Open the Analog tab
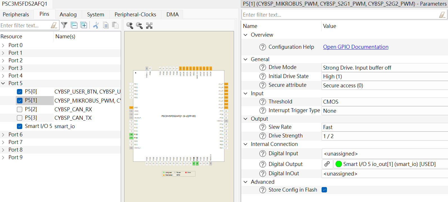 68,14
